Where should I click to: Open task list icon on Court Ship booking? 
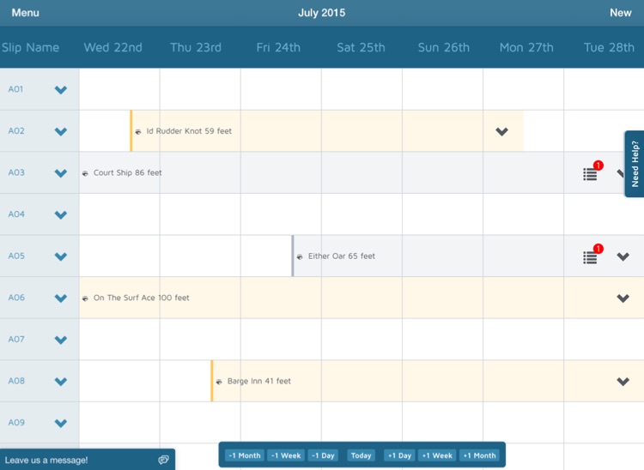pos(590,174)
